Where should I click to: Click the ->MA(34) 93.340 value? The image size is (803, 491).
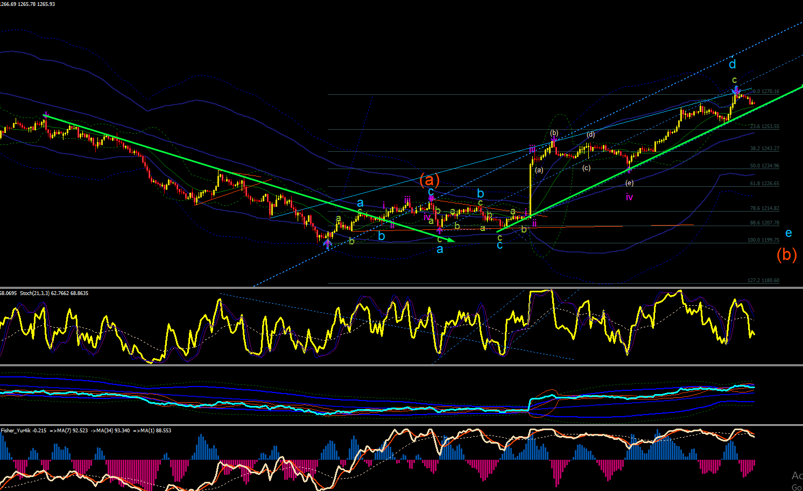pos(110,431)
